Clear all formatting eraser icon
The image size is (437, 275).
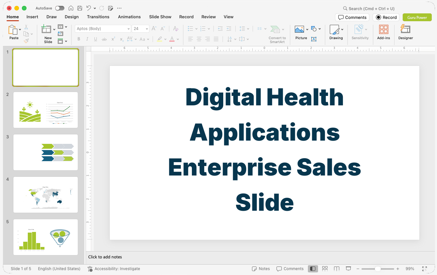pos(176,29)
